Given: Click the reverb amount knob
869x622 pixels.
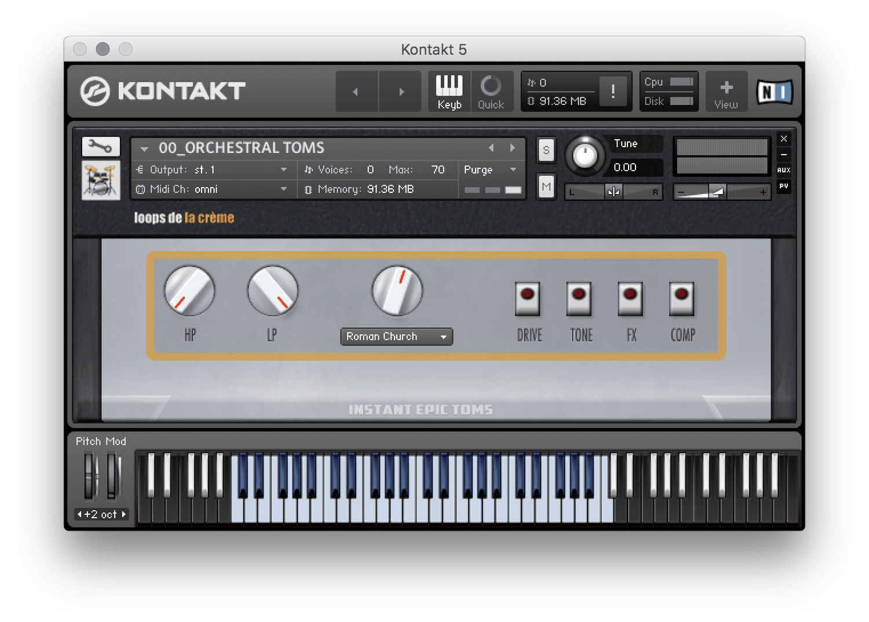Looking at the screenshot, I should point(397,291).
